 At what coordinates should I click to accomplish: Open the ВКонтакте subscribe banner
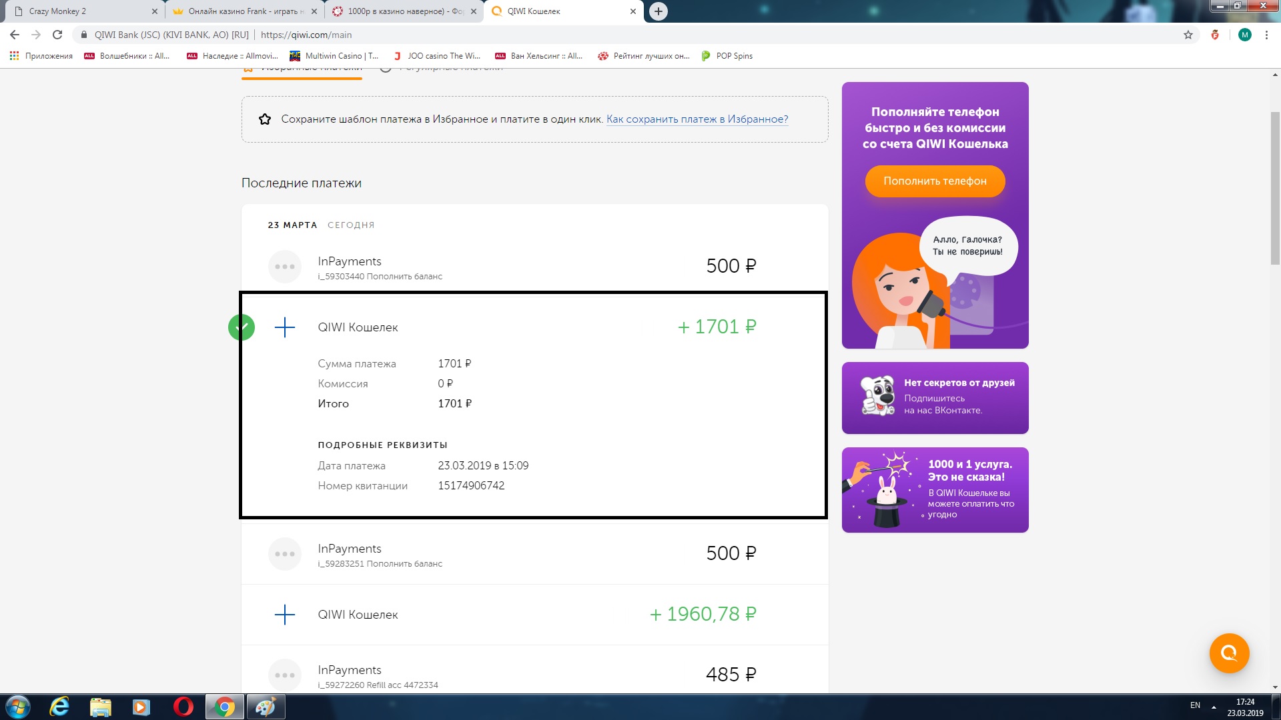(935, 398)
